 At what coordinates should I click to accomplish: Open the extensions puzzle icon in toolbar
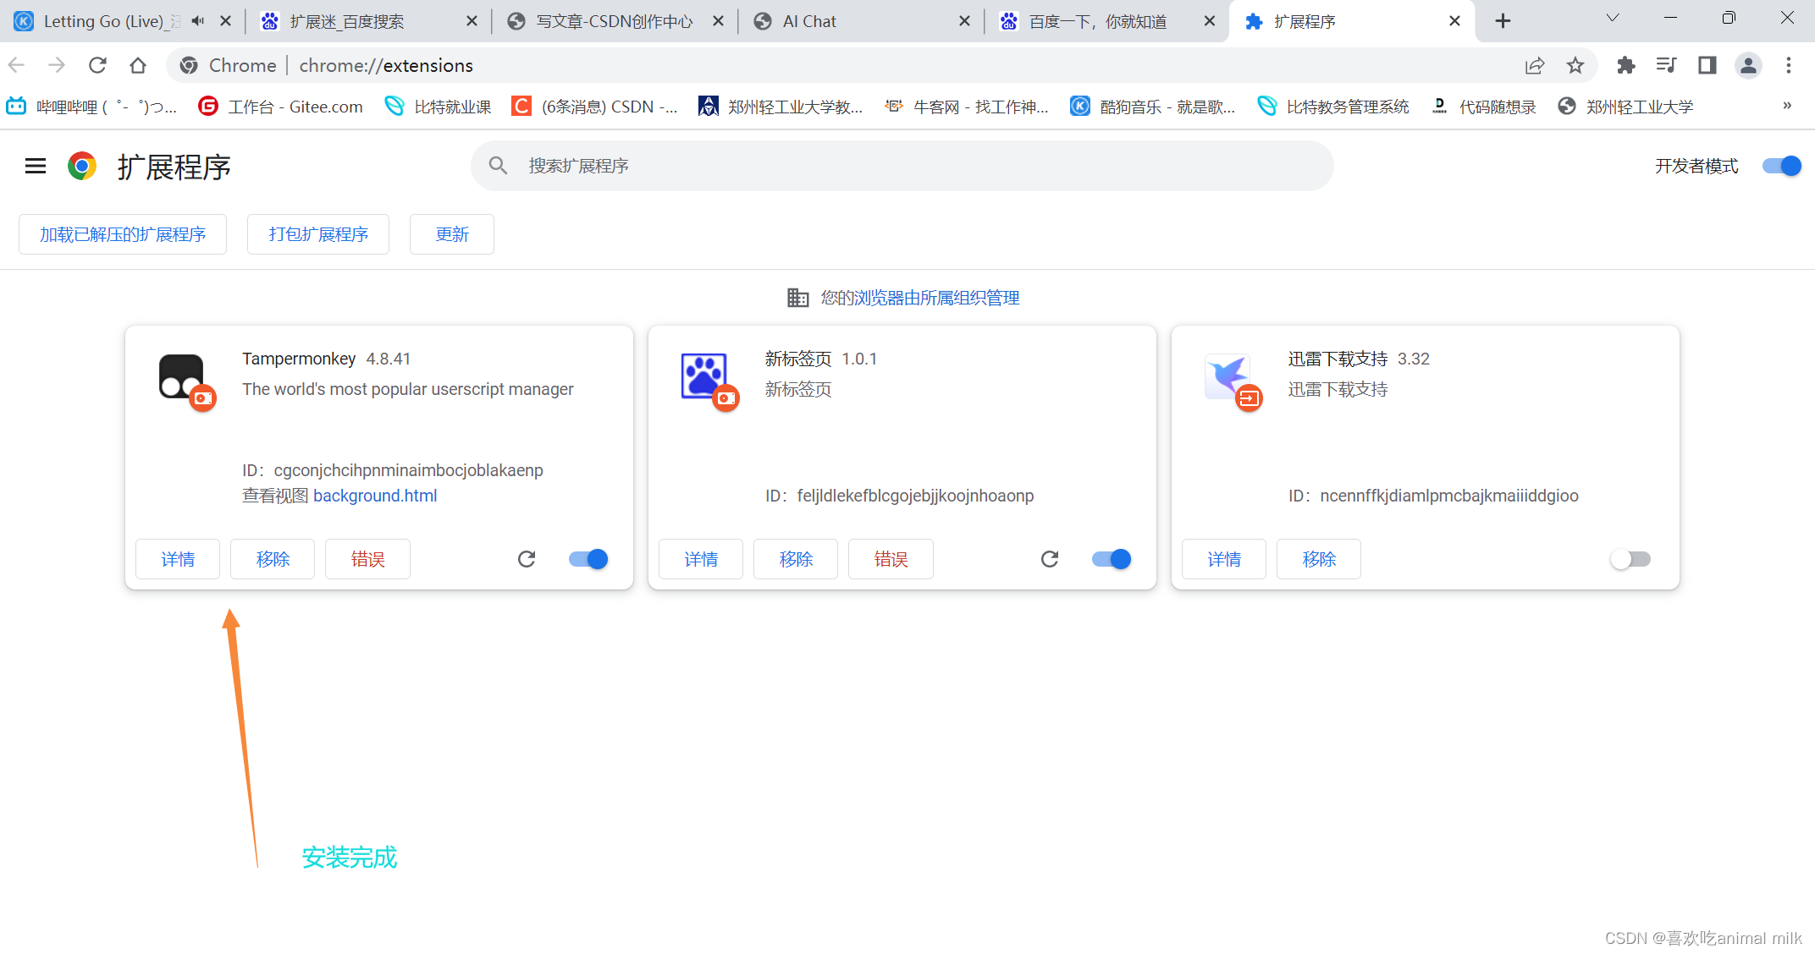[x=1625, y=65]
